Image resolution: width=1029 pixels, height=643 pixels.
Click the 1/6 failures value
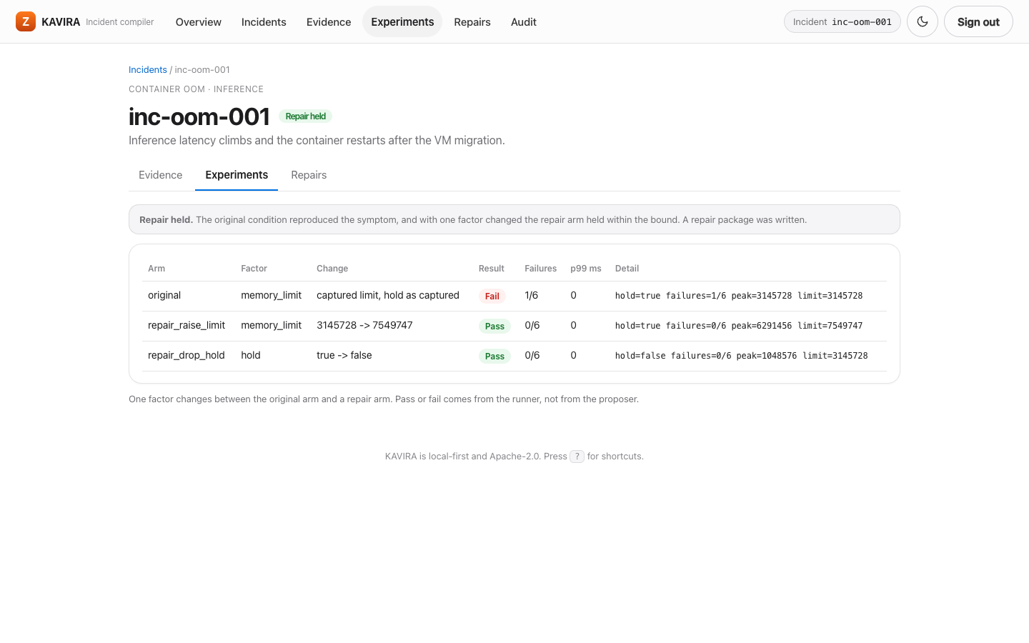tap(532, 295)
